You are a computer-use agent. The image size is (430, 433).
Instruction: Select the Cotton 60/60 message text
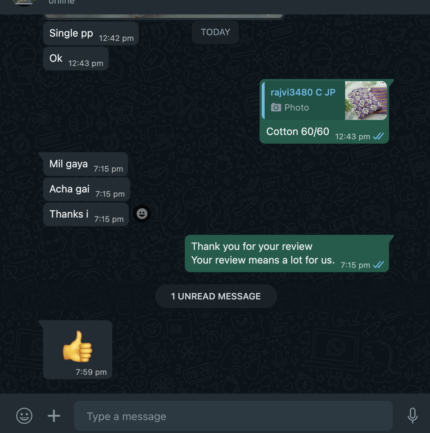pyautogui.click(x=298, y=132)
